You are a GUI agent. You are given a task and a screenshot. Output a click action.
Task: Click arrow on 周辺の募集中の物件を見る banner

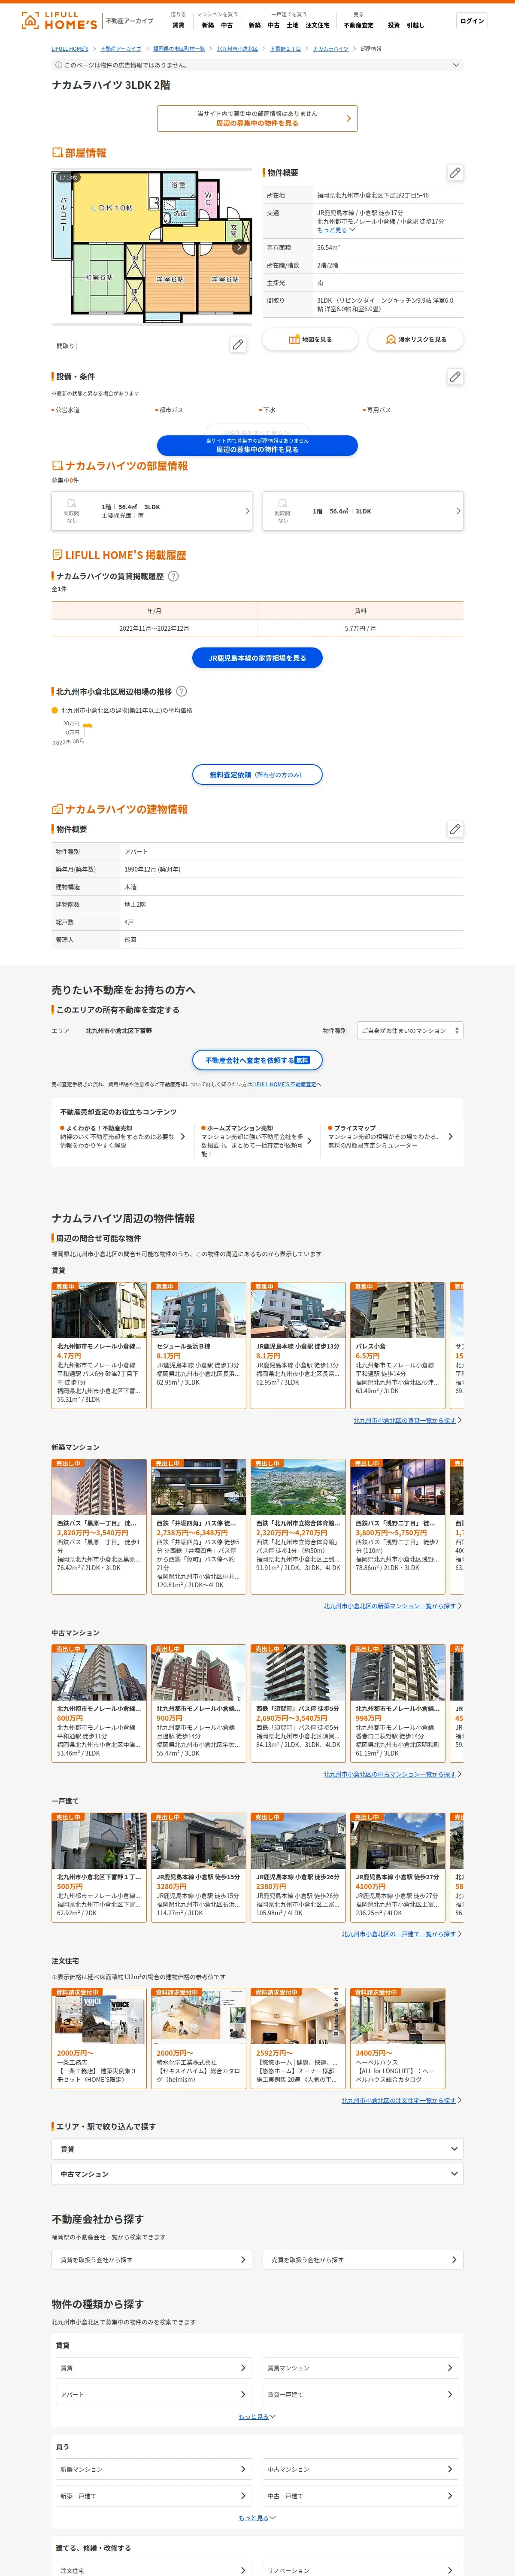(x=348, y=118)
